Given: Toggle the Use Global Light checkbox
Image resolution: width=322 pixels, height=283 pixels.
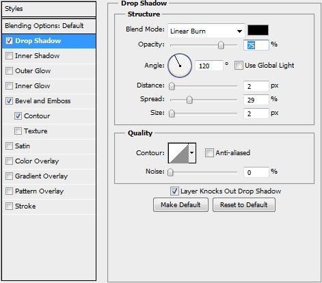Looking at the screenshot, I should pyautogui.click(x=239, y=66).
